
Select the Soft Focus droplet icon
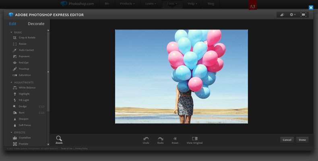tap(14, 125)
